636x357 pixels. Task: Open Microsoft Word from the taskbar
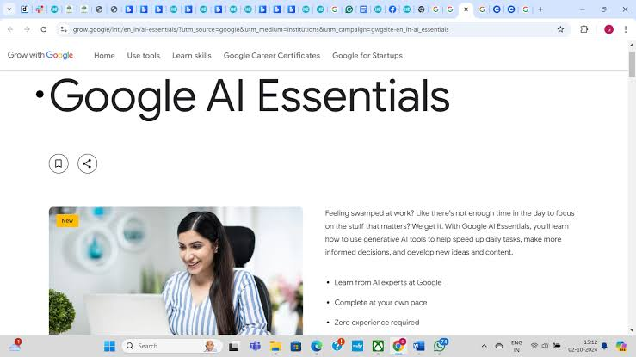(x=418, y=346)
